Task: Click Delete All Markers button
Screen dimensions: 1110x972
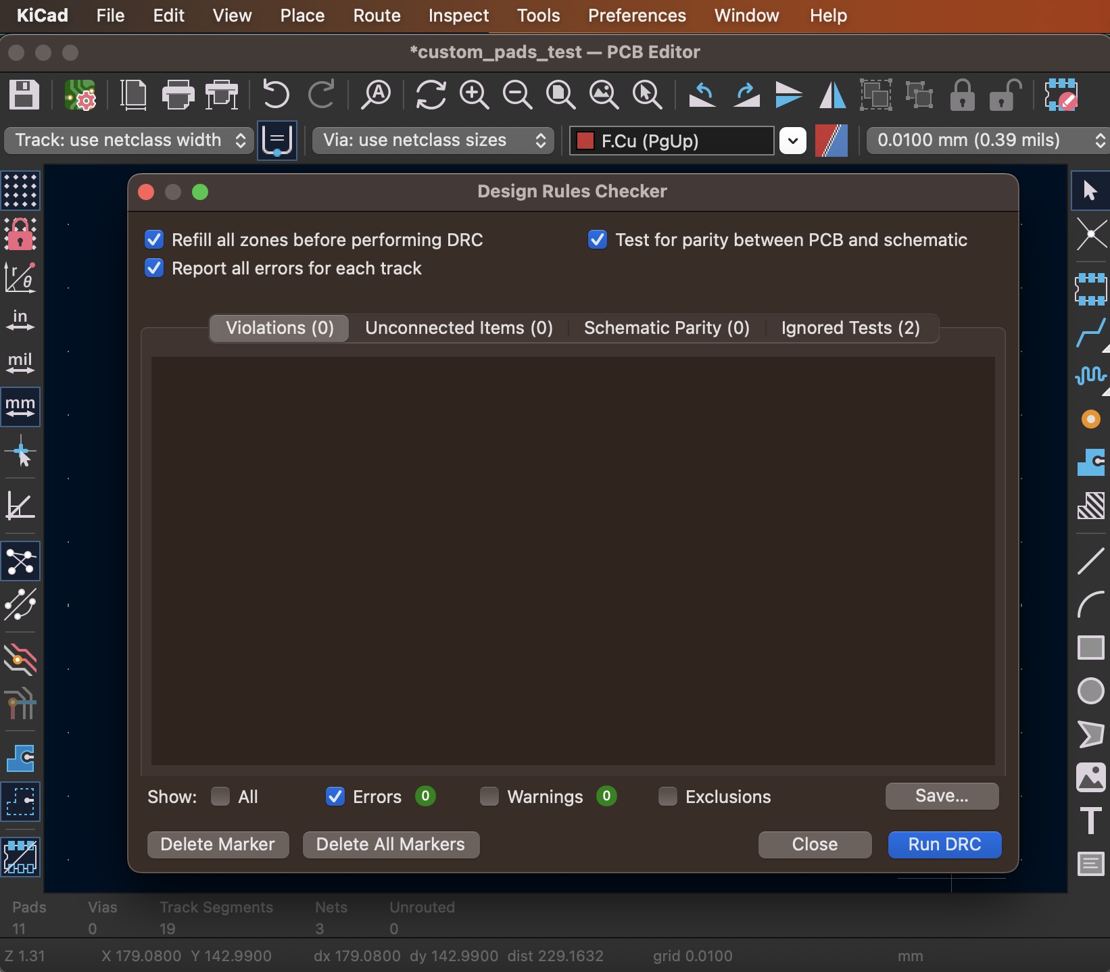Action: 391,845
